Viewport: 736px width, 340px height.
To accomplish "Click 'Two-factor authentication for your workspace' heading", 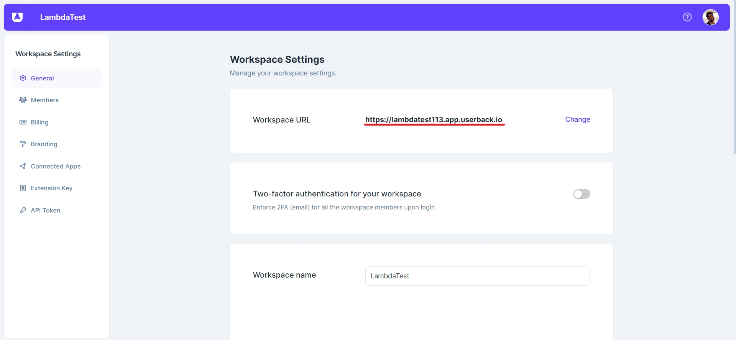I will pyautogui.click(x=337, y=194).
